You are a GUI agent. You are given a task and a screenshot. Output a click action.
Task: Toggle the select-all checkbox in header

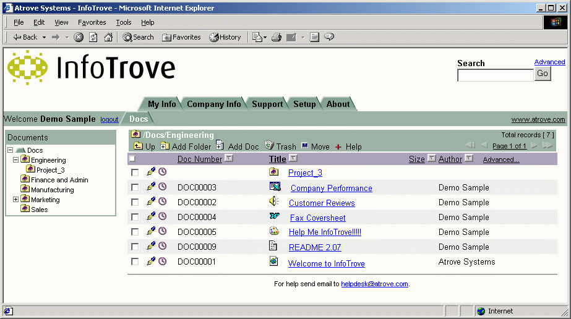132,159
